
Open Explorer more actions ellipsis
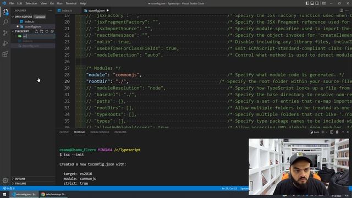[x=50, y=10]
